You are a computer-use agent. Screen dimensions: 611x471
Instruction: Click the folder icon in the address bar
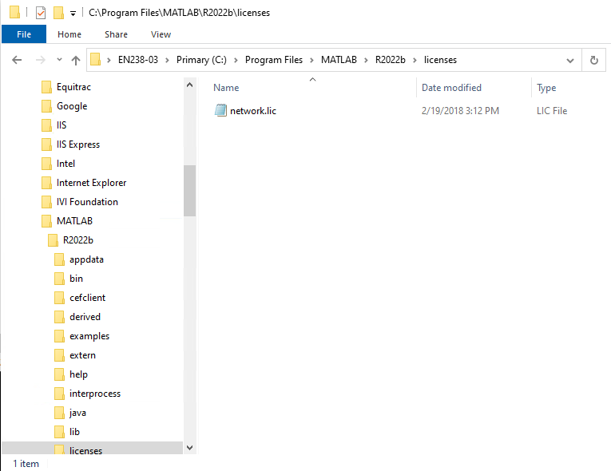click(x=96, y=60)
